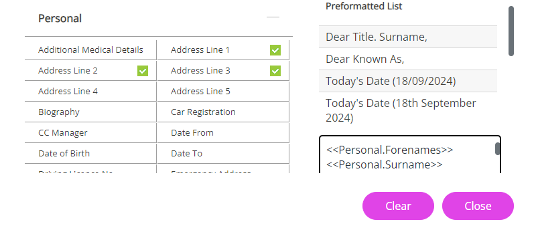Screen dimensions: 536x242
Task: Select the Address Line 5 field
Action: pos(223,92)
